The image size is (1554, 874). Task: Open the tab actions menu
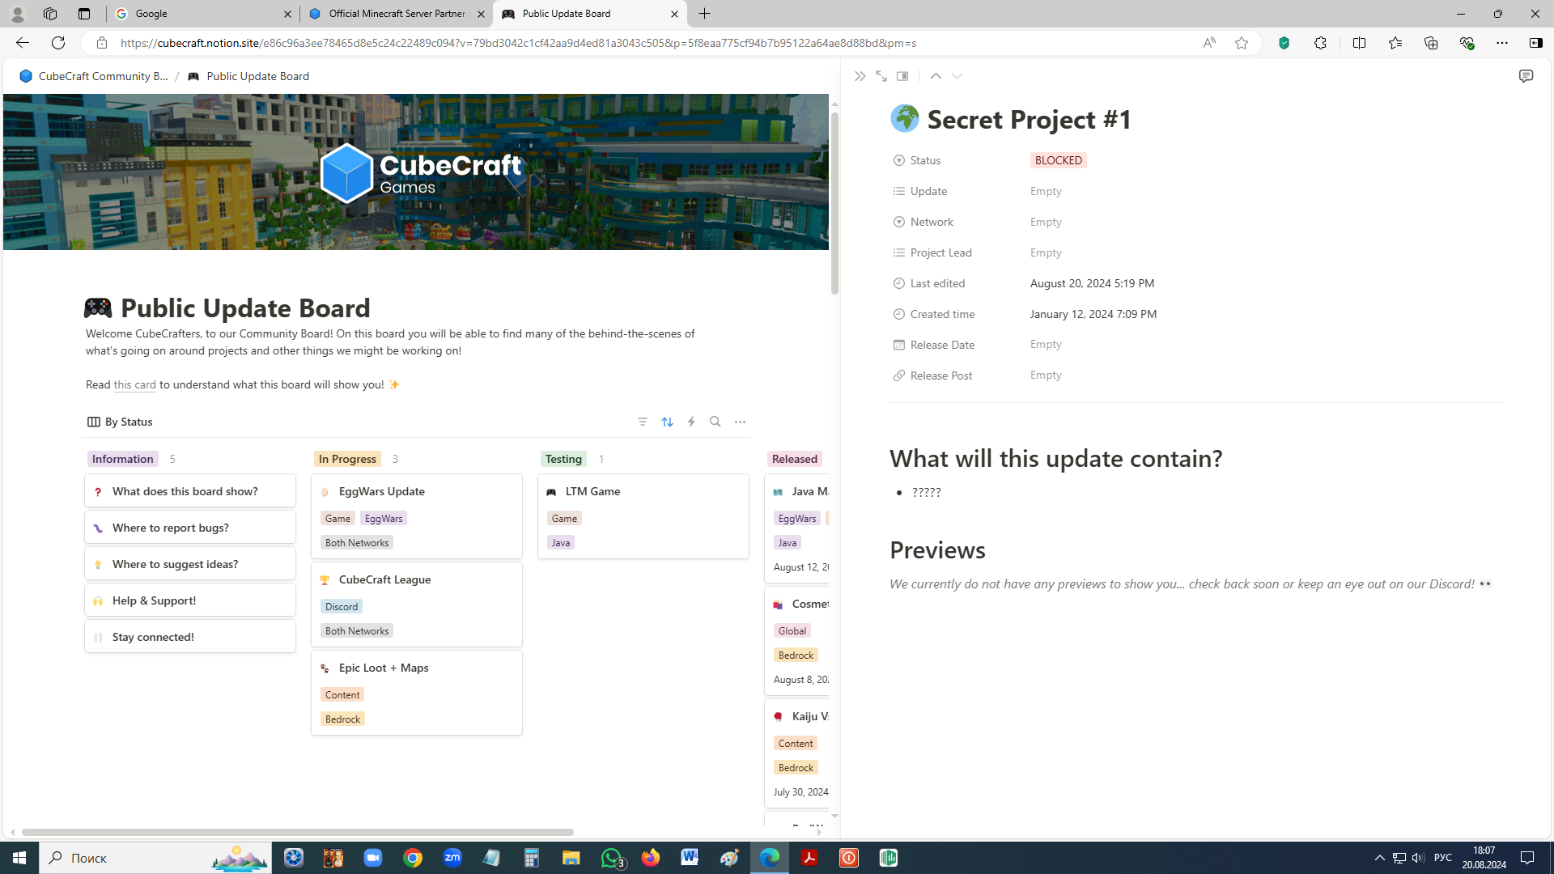coord(84,14)
